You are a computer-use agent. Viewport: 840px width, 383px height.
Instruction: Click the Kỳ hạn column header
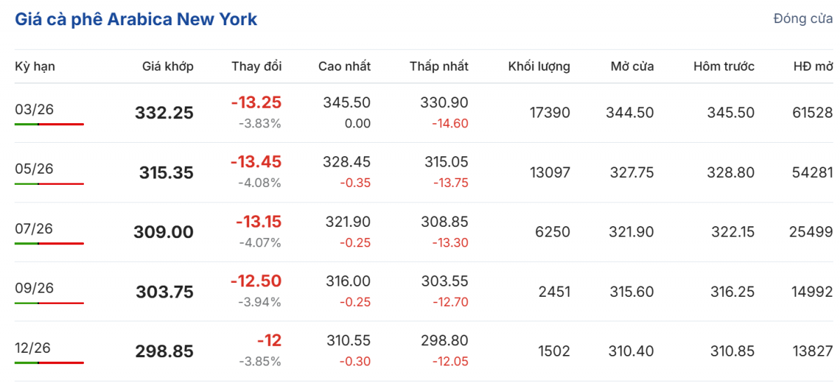pos(35,67)
